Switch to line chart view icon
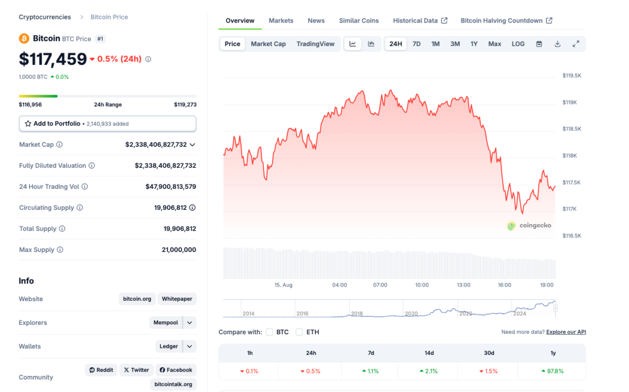 click(x=353, y=44)
